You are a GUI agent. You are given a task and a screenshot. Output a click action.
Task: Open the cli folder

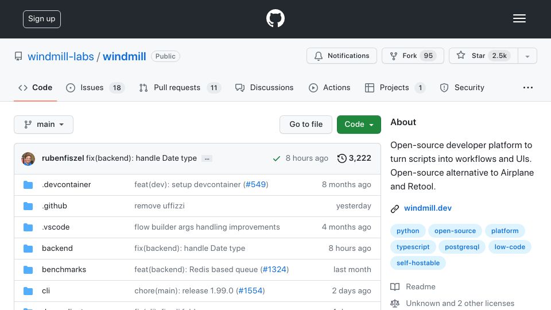tap(46, 290)
